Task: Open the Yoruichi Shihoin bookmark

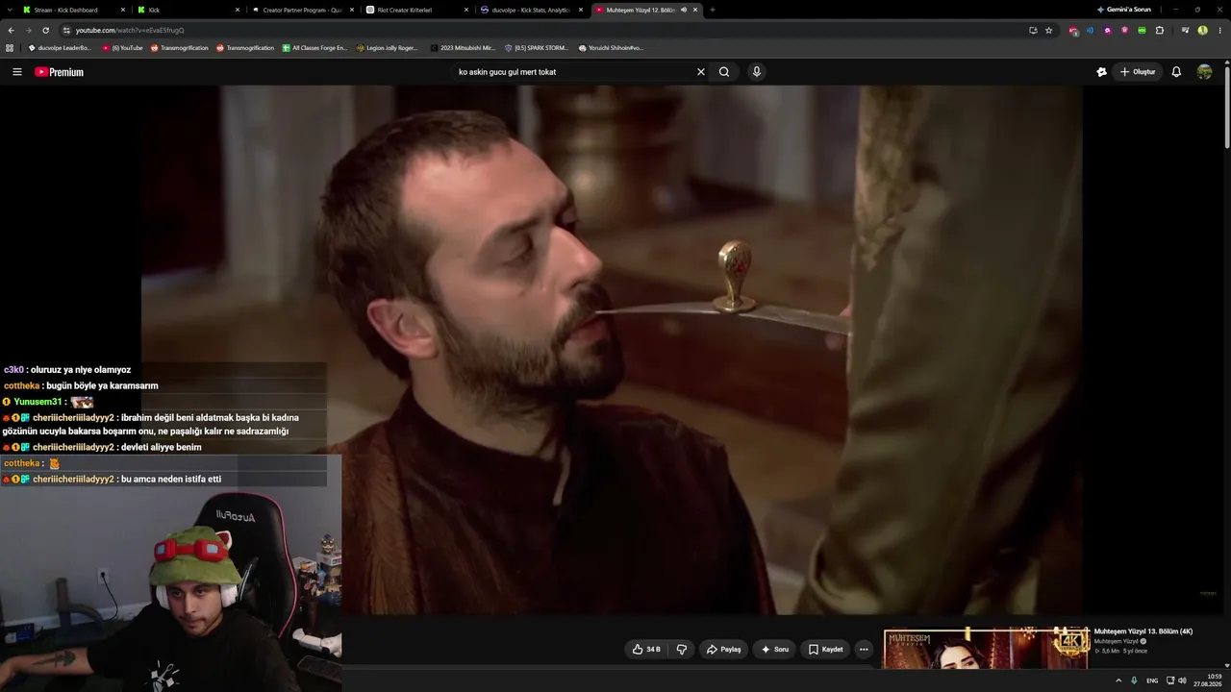Action: [611, 47]
